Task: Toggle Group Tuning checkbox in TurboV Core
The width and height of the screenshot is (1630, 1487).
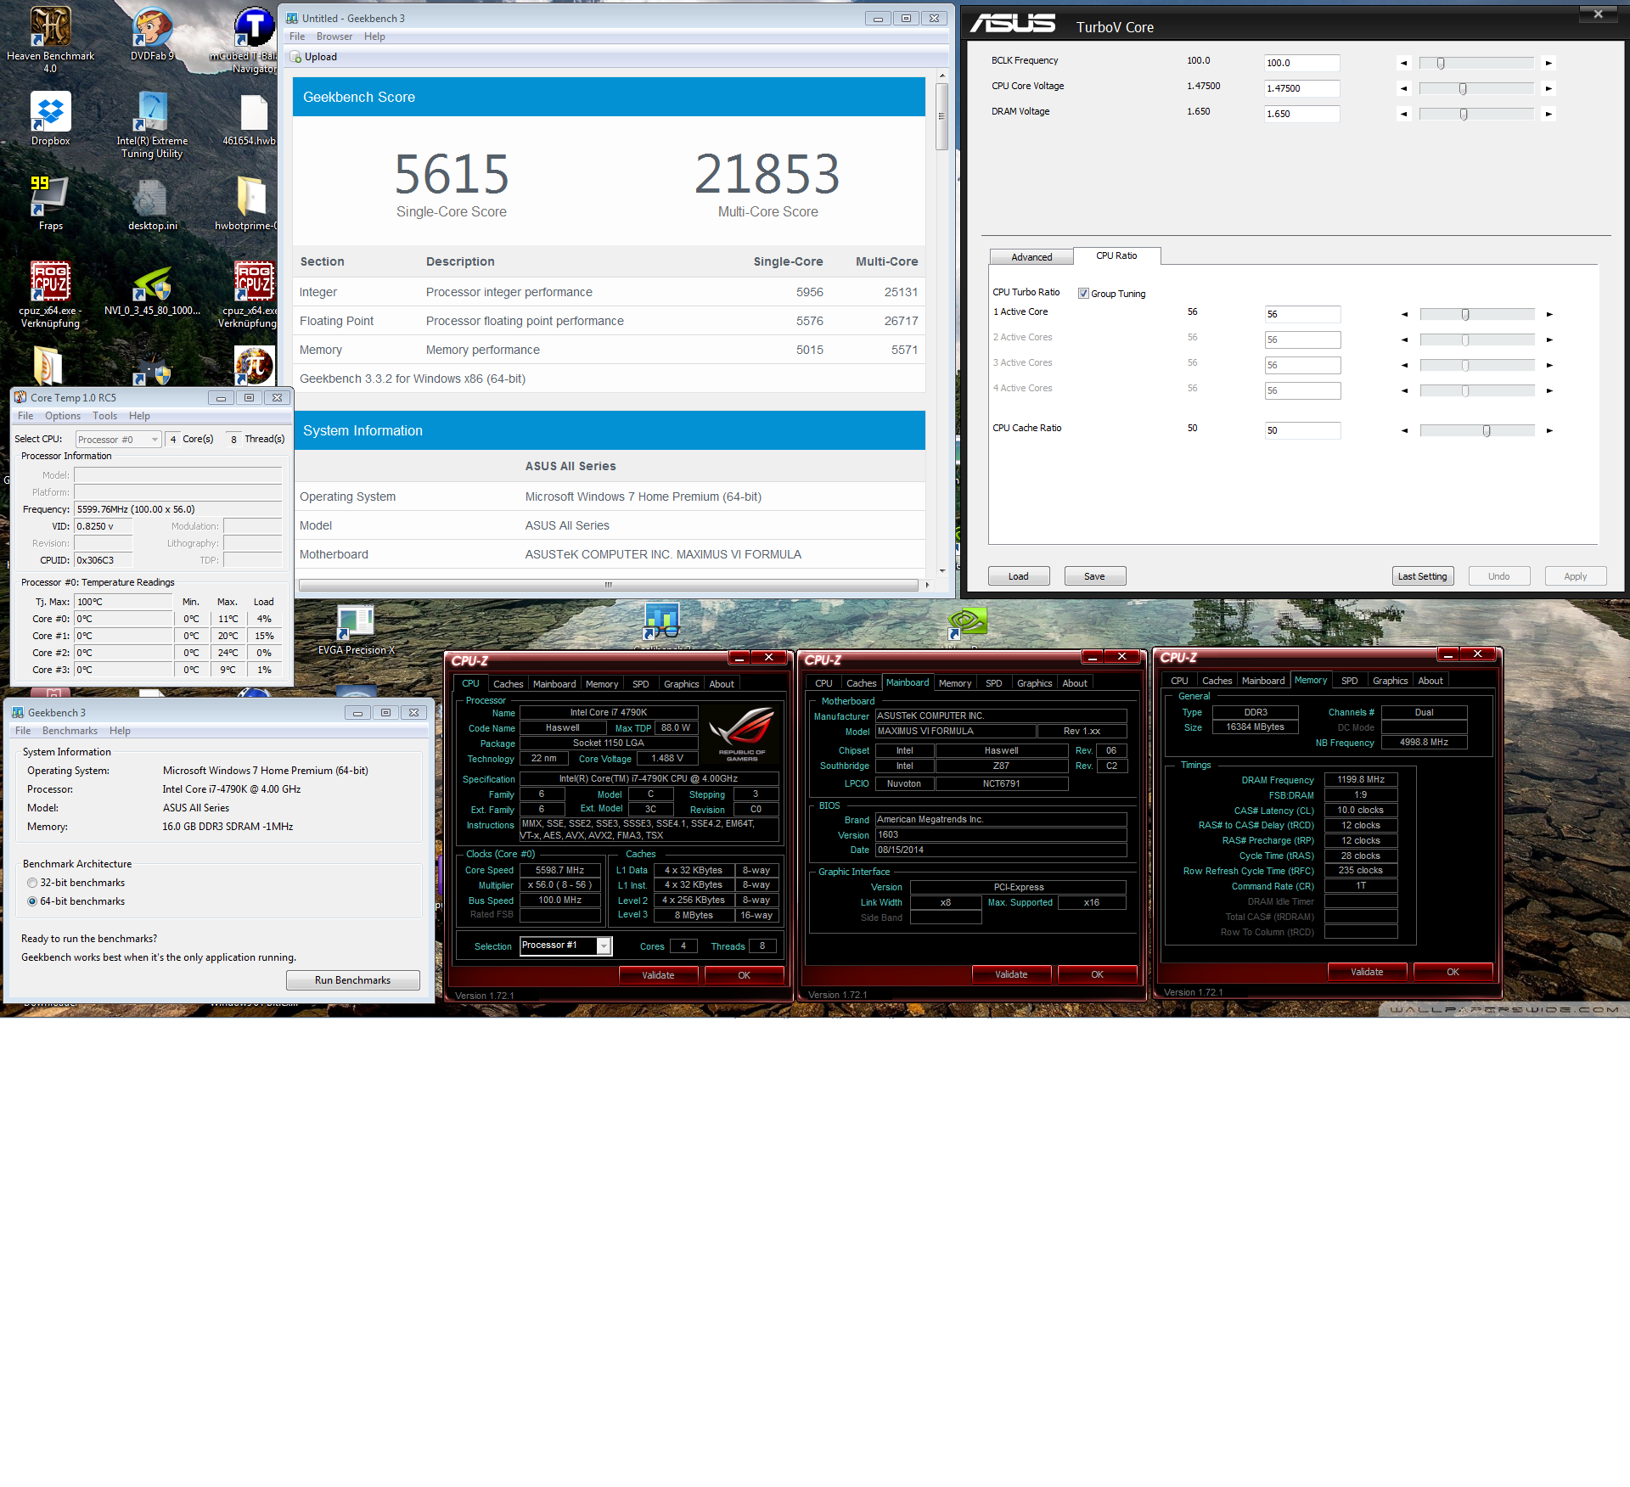Action: click(1083, 294)
